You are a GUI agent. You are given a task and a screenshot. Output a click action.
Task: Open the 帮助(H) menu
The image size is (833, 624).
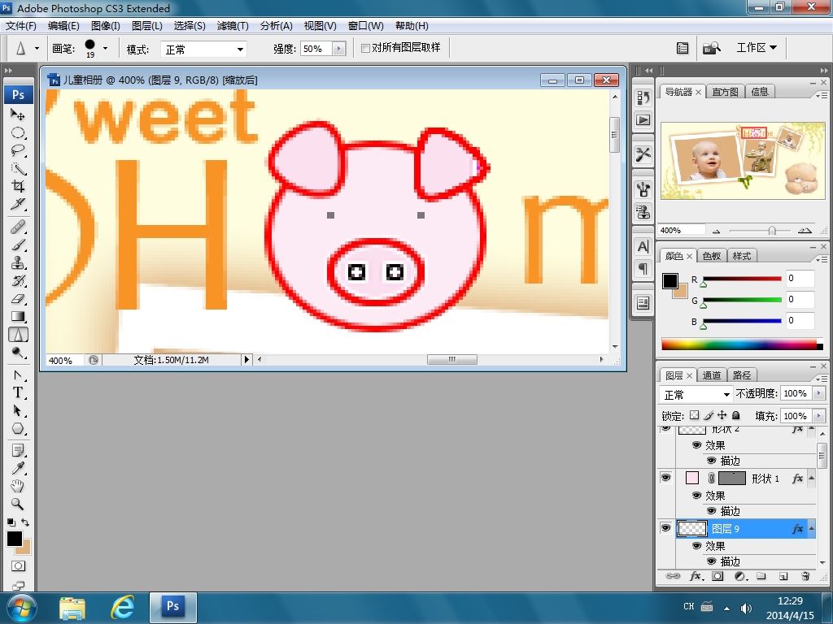[x=412, y=25]
